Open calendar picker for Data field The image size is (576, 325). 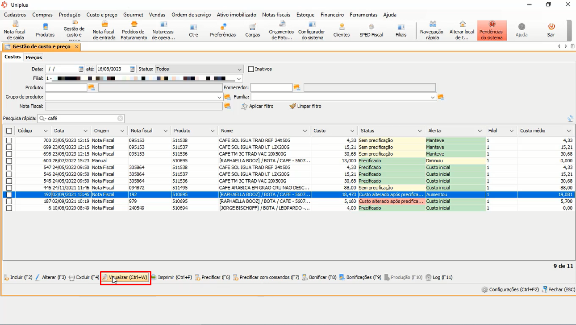(81, 69)
